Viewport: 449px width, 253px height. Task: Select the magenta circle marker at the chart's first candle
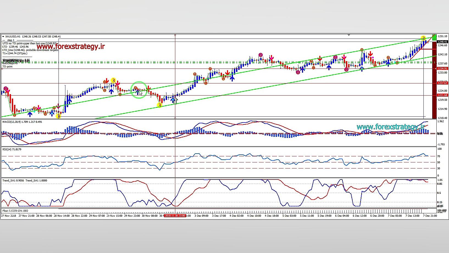coord(5,89)
